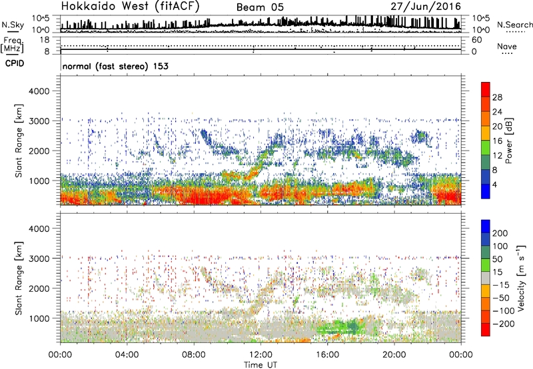This screenshot has height=369, width=533.
Task: Click the 'CPID' label
Action: [x=15, y=63]
